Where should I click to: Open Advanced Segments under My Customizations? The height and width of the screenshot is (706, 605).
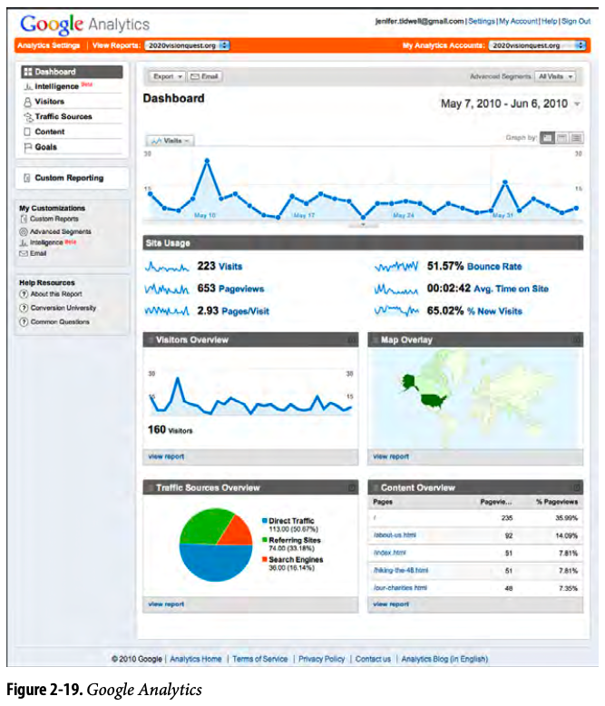[61, 231]
